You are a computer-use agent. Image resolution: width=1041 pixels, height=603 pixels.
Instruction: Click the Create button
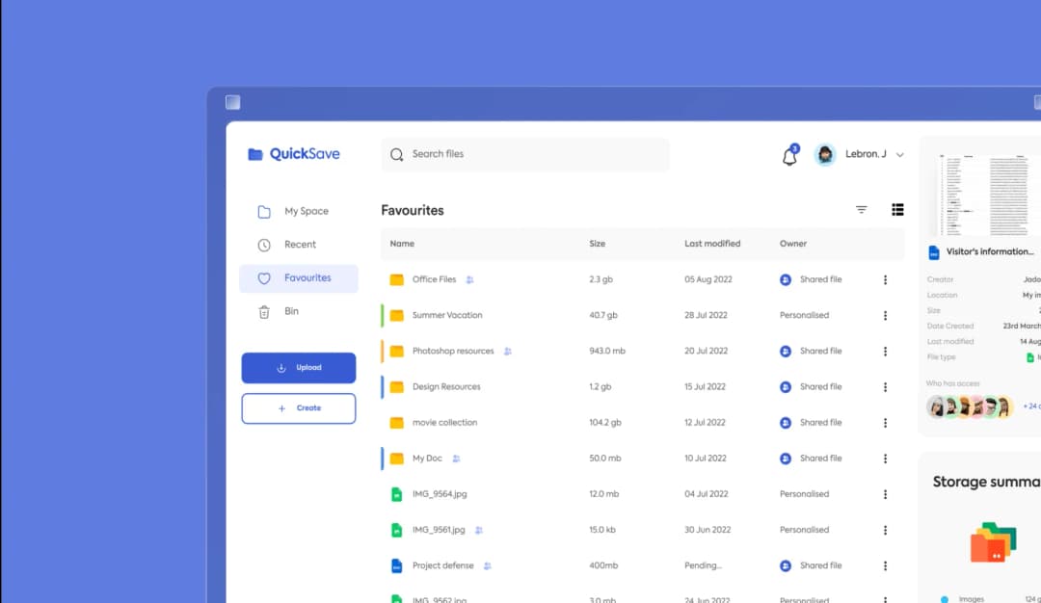[298, 407]
